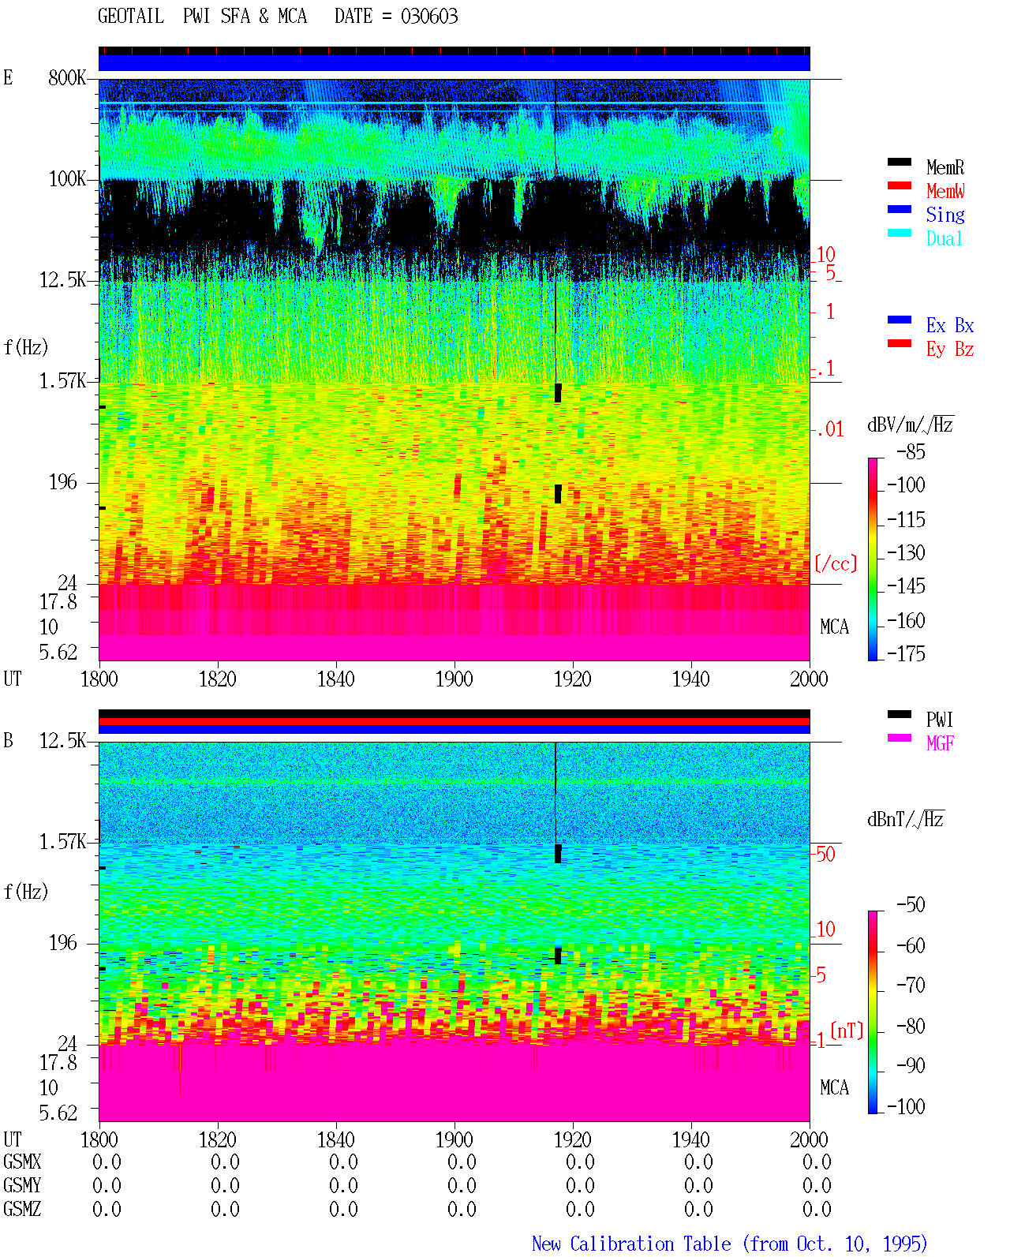Click the MemW legend label

[945, 191]
